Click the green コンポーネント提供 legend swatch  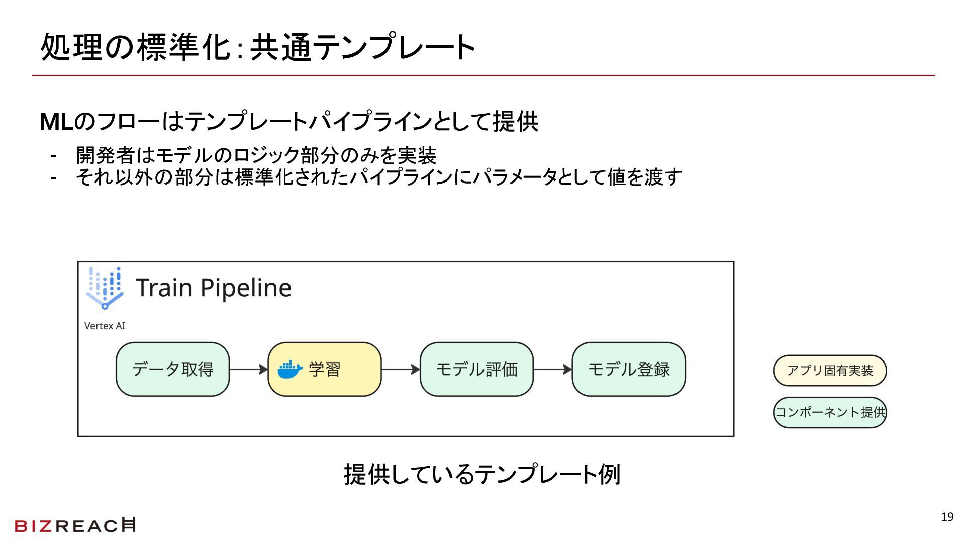point(829,413)
